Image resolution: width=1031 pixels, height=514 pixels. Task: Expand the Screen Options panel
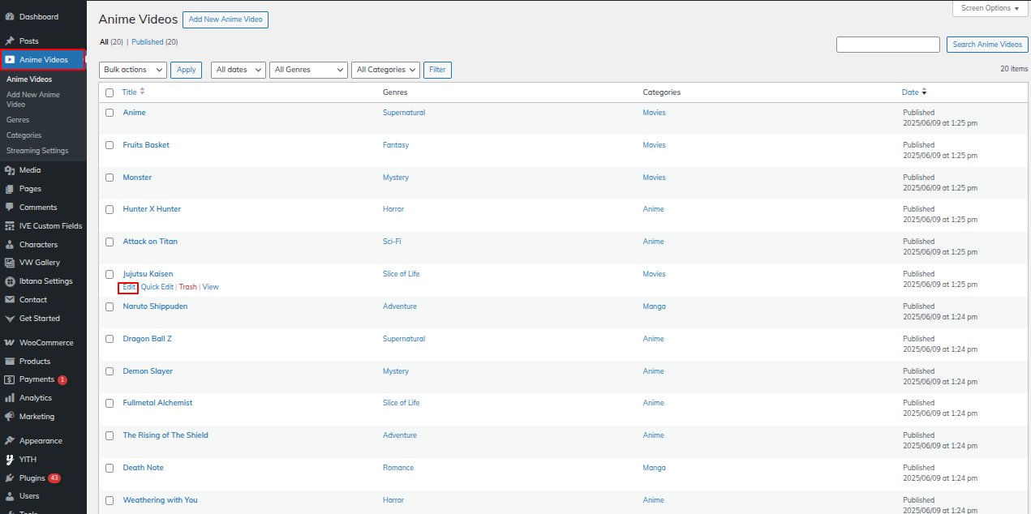tap(990, 8)
